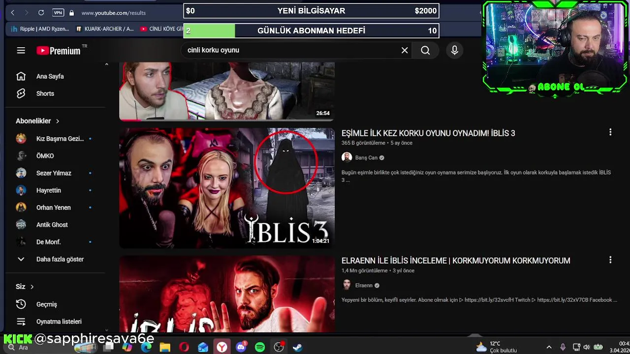The height and width of the screenshot is (354, 630).
Task: Open the ÖMKO subscription channel
Action: pyautogui.click(x=56, y=156)
